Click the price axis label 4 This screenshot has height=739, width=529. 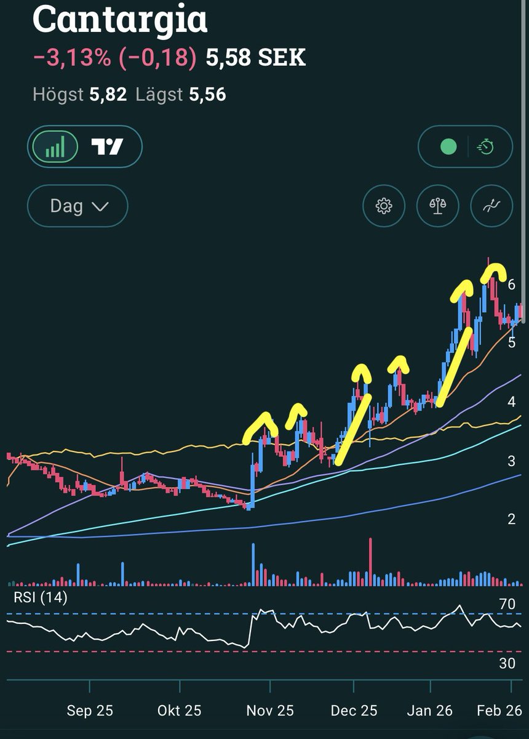(511, 402)
